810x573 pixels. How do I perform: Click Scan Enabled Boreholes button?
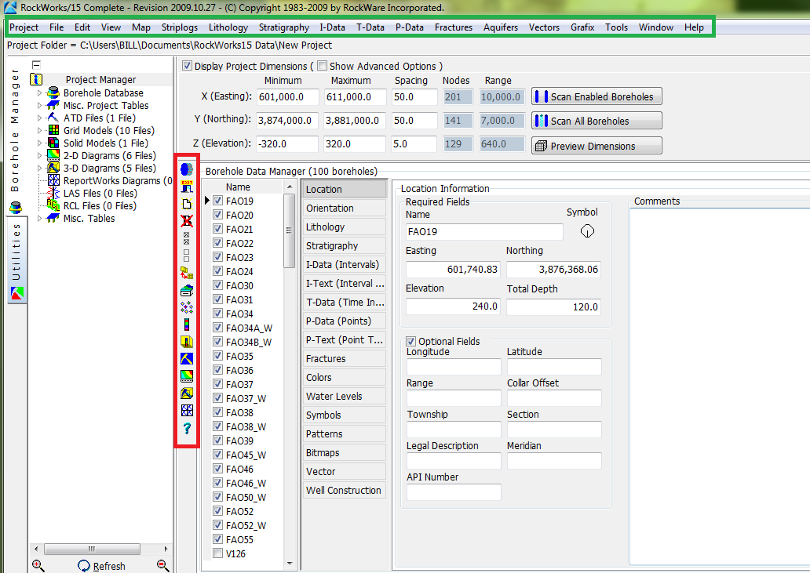pos(597,96)
